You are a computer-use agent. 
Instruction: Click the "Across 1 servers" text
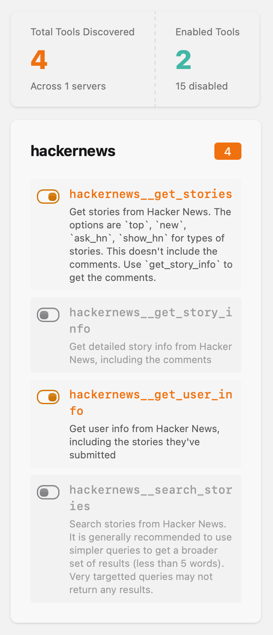(x=68, y=86)
